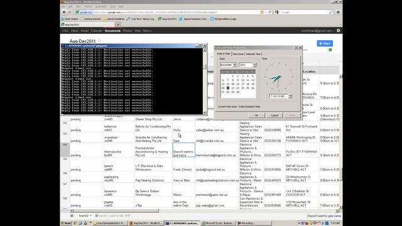This screenshot has width=402, height=226.
Task: Open the gmail account dropdown
Action: click(317, 31)
